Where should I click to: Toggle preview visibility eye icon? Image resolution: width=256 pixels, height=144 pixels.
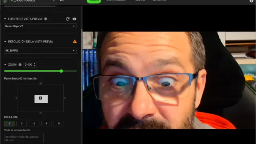pos(74,19)
